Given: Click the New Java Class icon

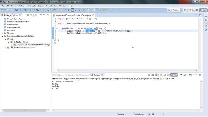Looking at the screenshot, I should (x=48, y=10).
